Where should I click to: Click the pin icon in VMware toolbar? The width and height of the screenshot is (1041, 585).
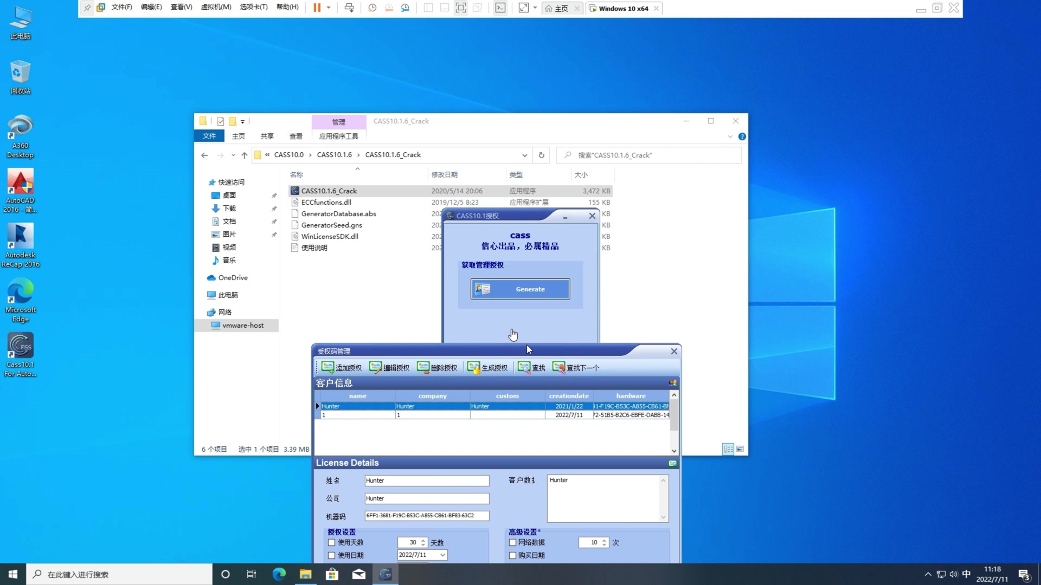87,8
